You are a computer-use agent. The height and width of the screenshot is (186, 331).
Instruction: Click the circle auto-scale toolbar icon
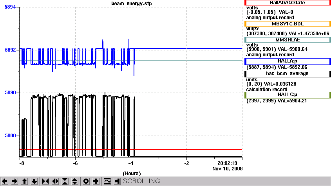coord(86,181)
